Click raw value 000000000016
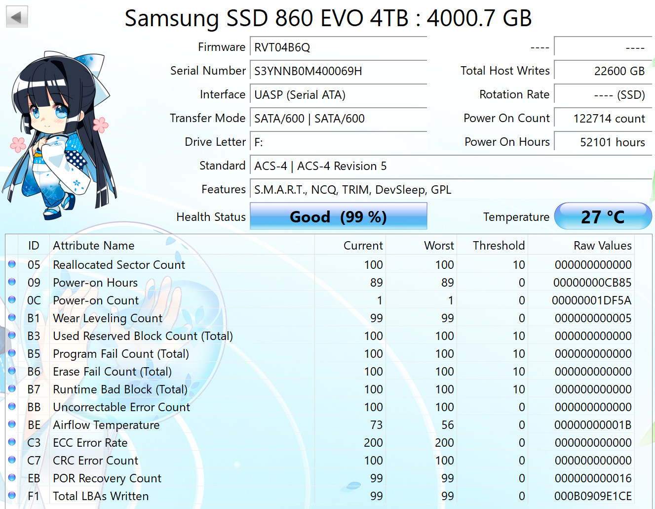This screenshot has height=509, width=655. [x=593, y=478]
